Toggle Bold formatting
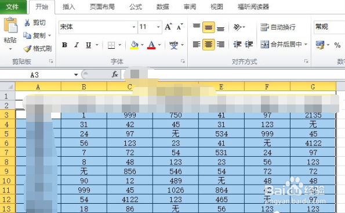Image resolution: width=345 pixels, height=213 pixels. point(64,45)
